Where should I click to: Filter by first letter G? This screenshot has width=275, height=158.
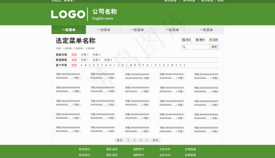[106, 65]
